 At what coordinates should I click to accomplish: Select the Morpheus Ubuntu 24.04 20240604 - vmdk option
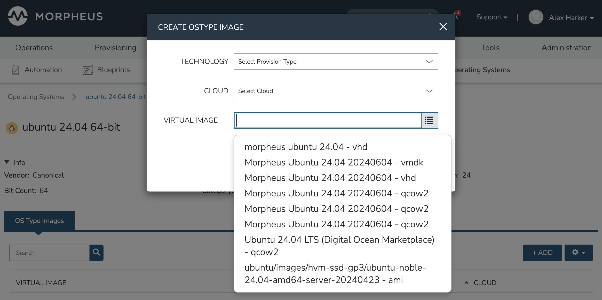click(x=334, y=162)
